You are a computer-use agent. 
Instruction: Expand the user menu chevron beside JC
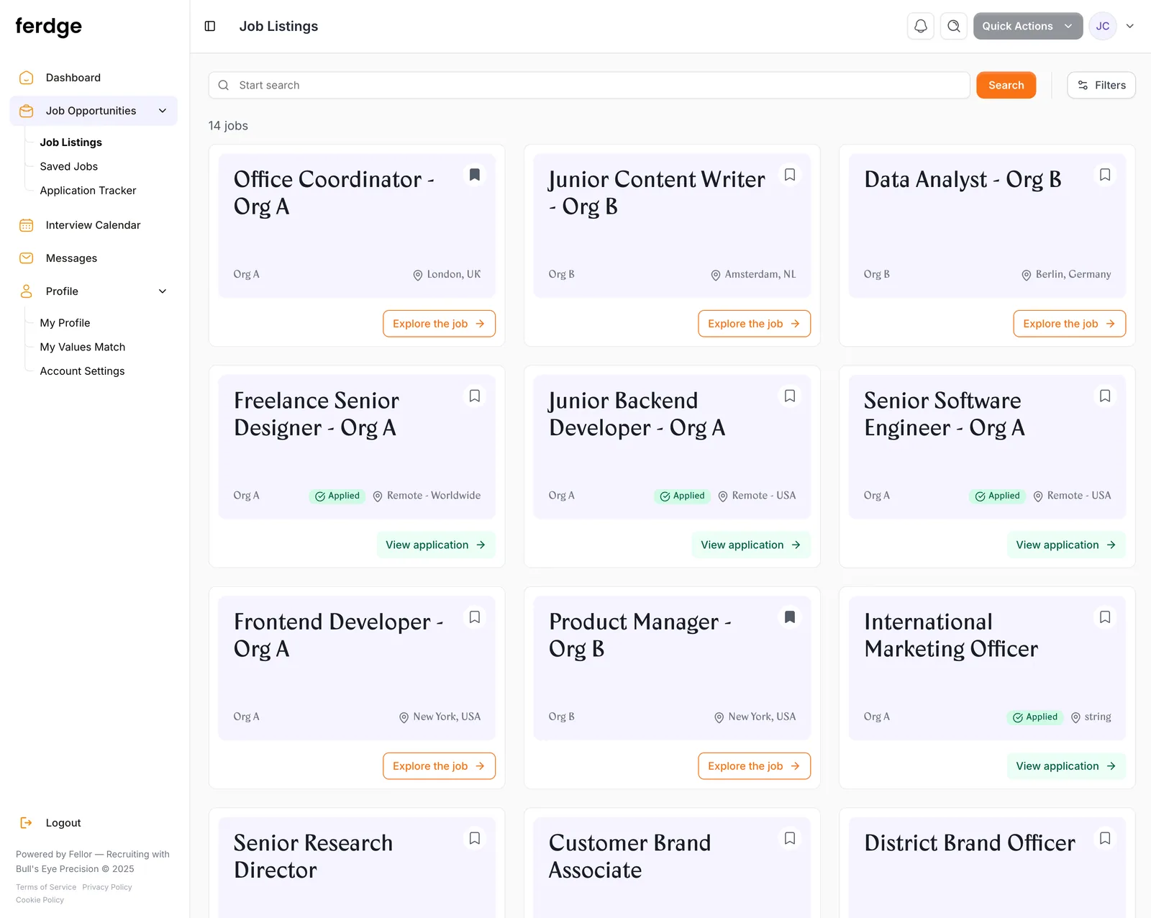[1130, 26]
